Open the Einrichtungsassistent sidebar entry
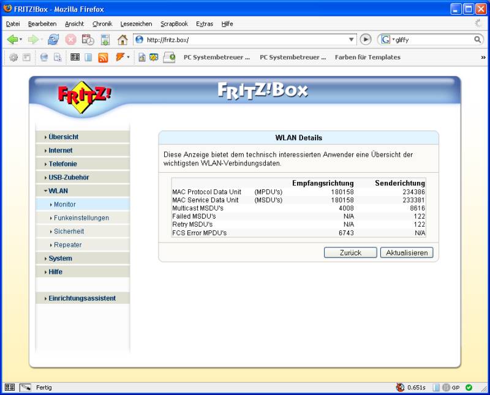Screen dimensions: 490x395 point(83,298)
